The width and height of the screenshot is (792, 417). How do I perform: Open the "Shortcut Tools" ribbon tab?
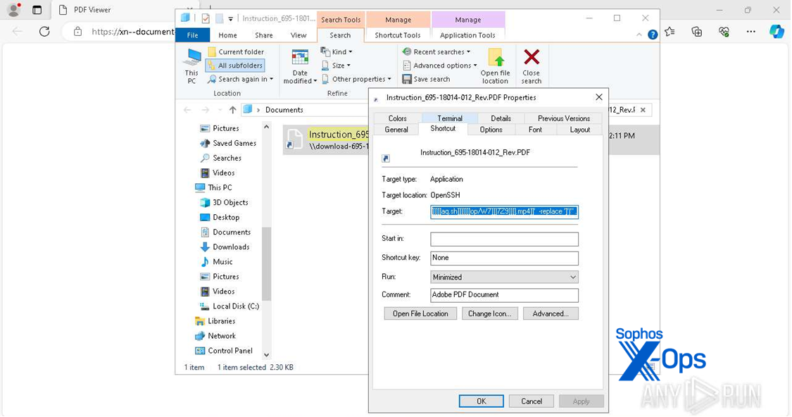(x=398, y=35)
